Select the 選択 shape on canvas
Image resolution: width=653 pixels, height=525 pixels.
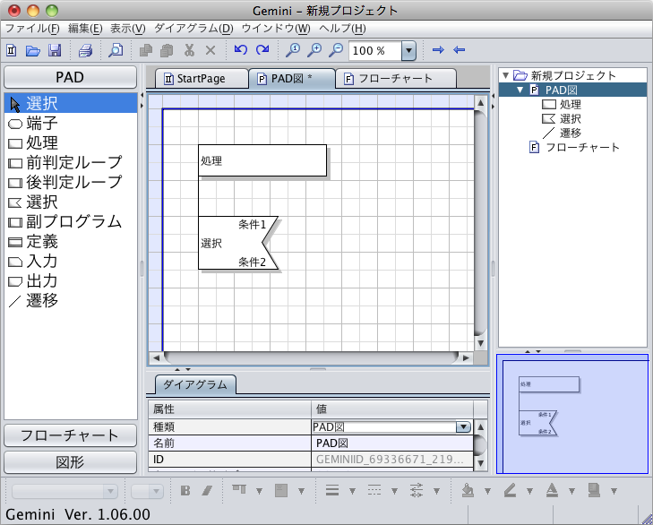click(x=238, y=243)
